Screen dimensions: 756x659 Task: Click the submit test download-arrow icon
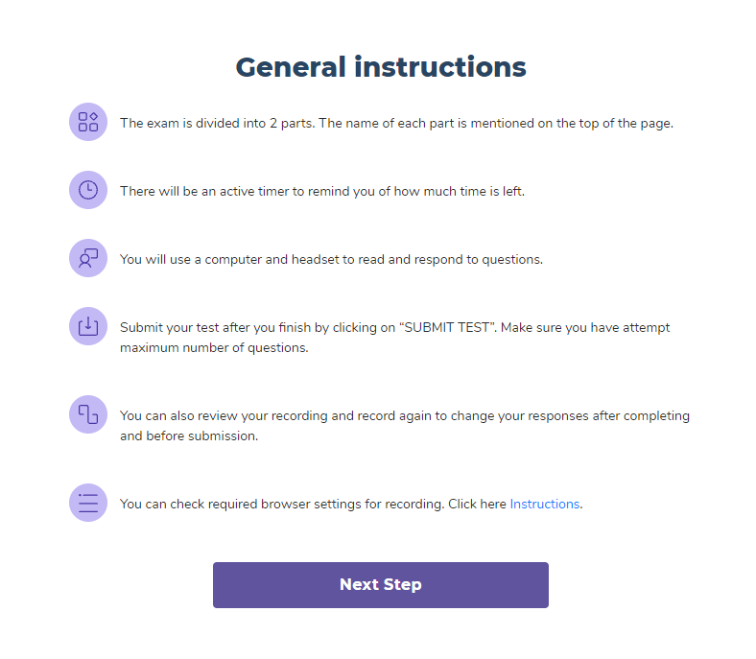pyautogui.click(x=88, y=326)
